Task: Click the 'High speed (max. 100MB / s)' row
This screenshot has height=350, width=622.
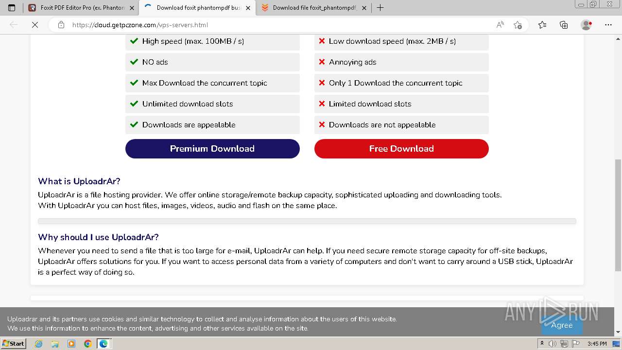Action: pos(212,41)
